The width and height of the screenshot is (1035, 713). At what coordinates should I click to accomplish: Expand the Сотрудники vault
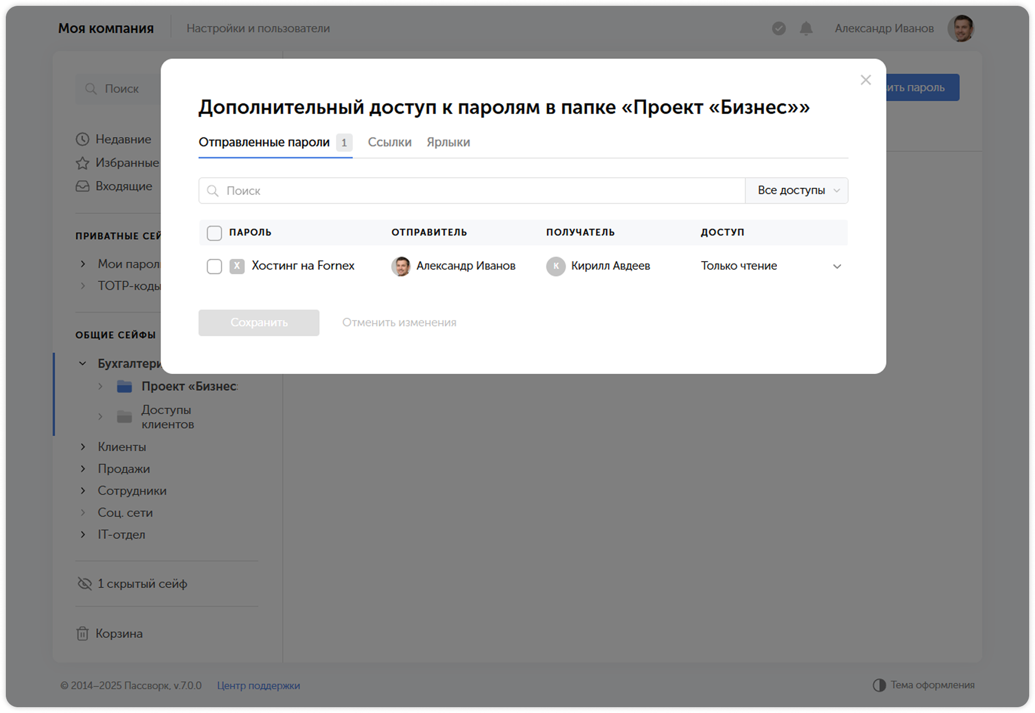83,490
